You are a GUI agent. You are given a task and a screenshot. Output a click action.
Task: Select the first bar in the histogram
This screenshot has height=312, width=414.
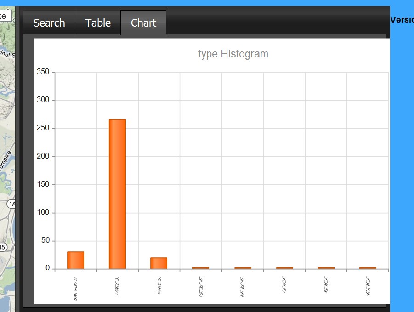coord(75,260)
